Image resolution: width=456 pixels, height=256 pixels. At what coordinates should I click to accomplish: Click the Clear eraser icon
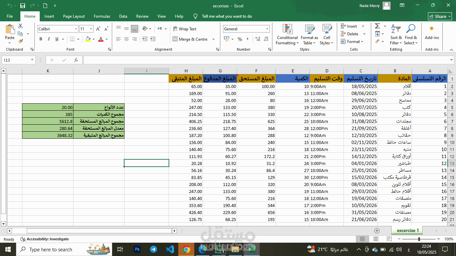click(x=377, y=41)
